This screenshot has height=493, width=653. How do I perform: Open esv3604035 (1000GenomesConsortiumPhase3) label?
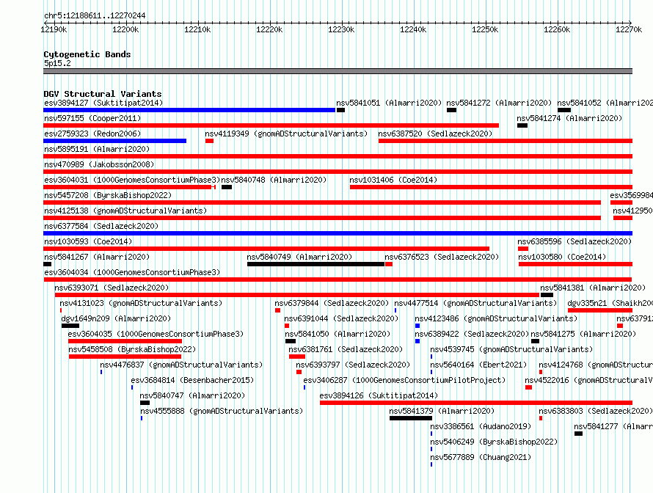[x=156, y=334]
